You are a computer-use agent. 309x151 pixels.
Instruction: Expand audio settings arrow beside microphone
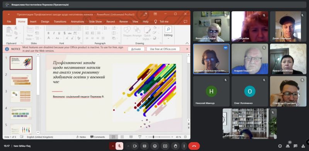point(112,146)
